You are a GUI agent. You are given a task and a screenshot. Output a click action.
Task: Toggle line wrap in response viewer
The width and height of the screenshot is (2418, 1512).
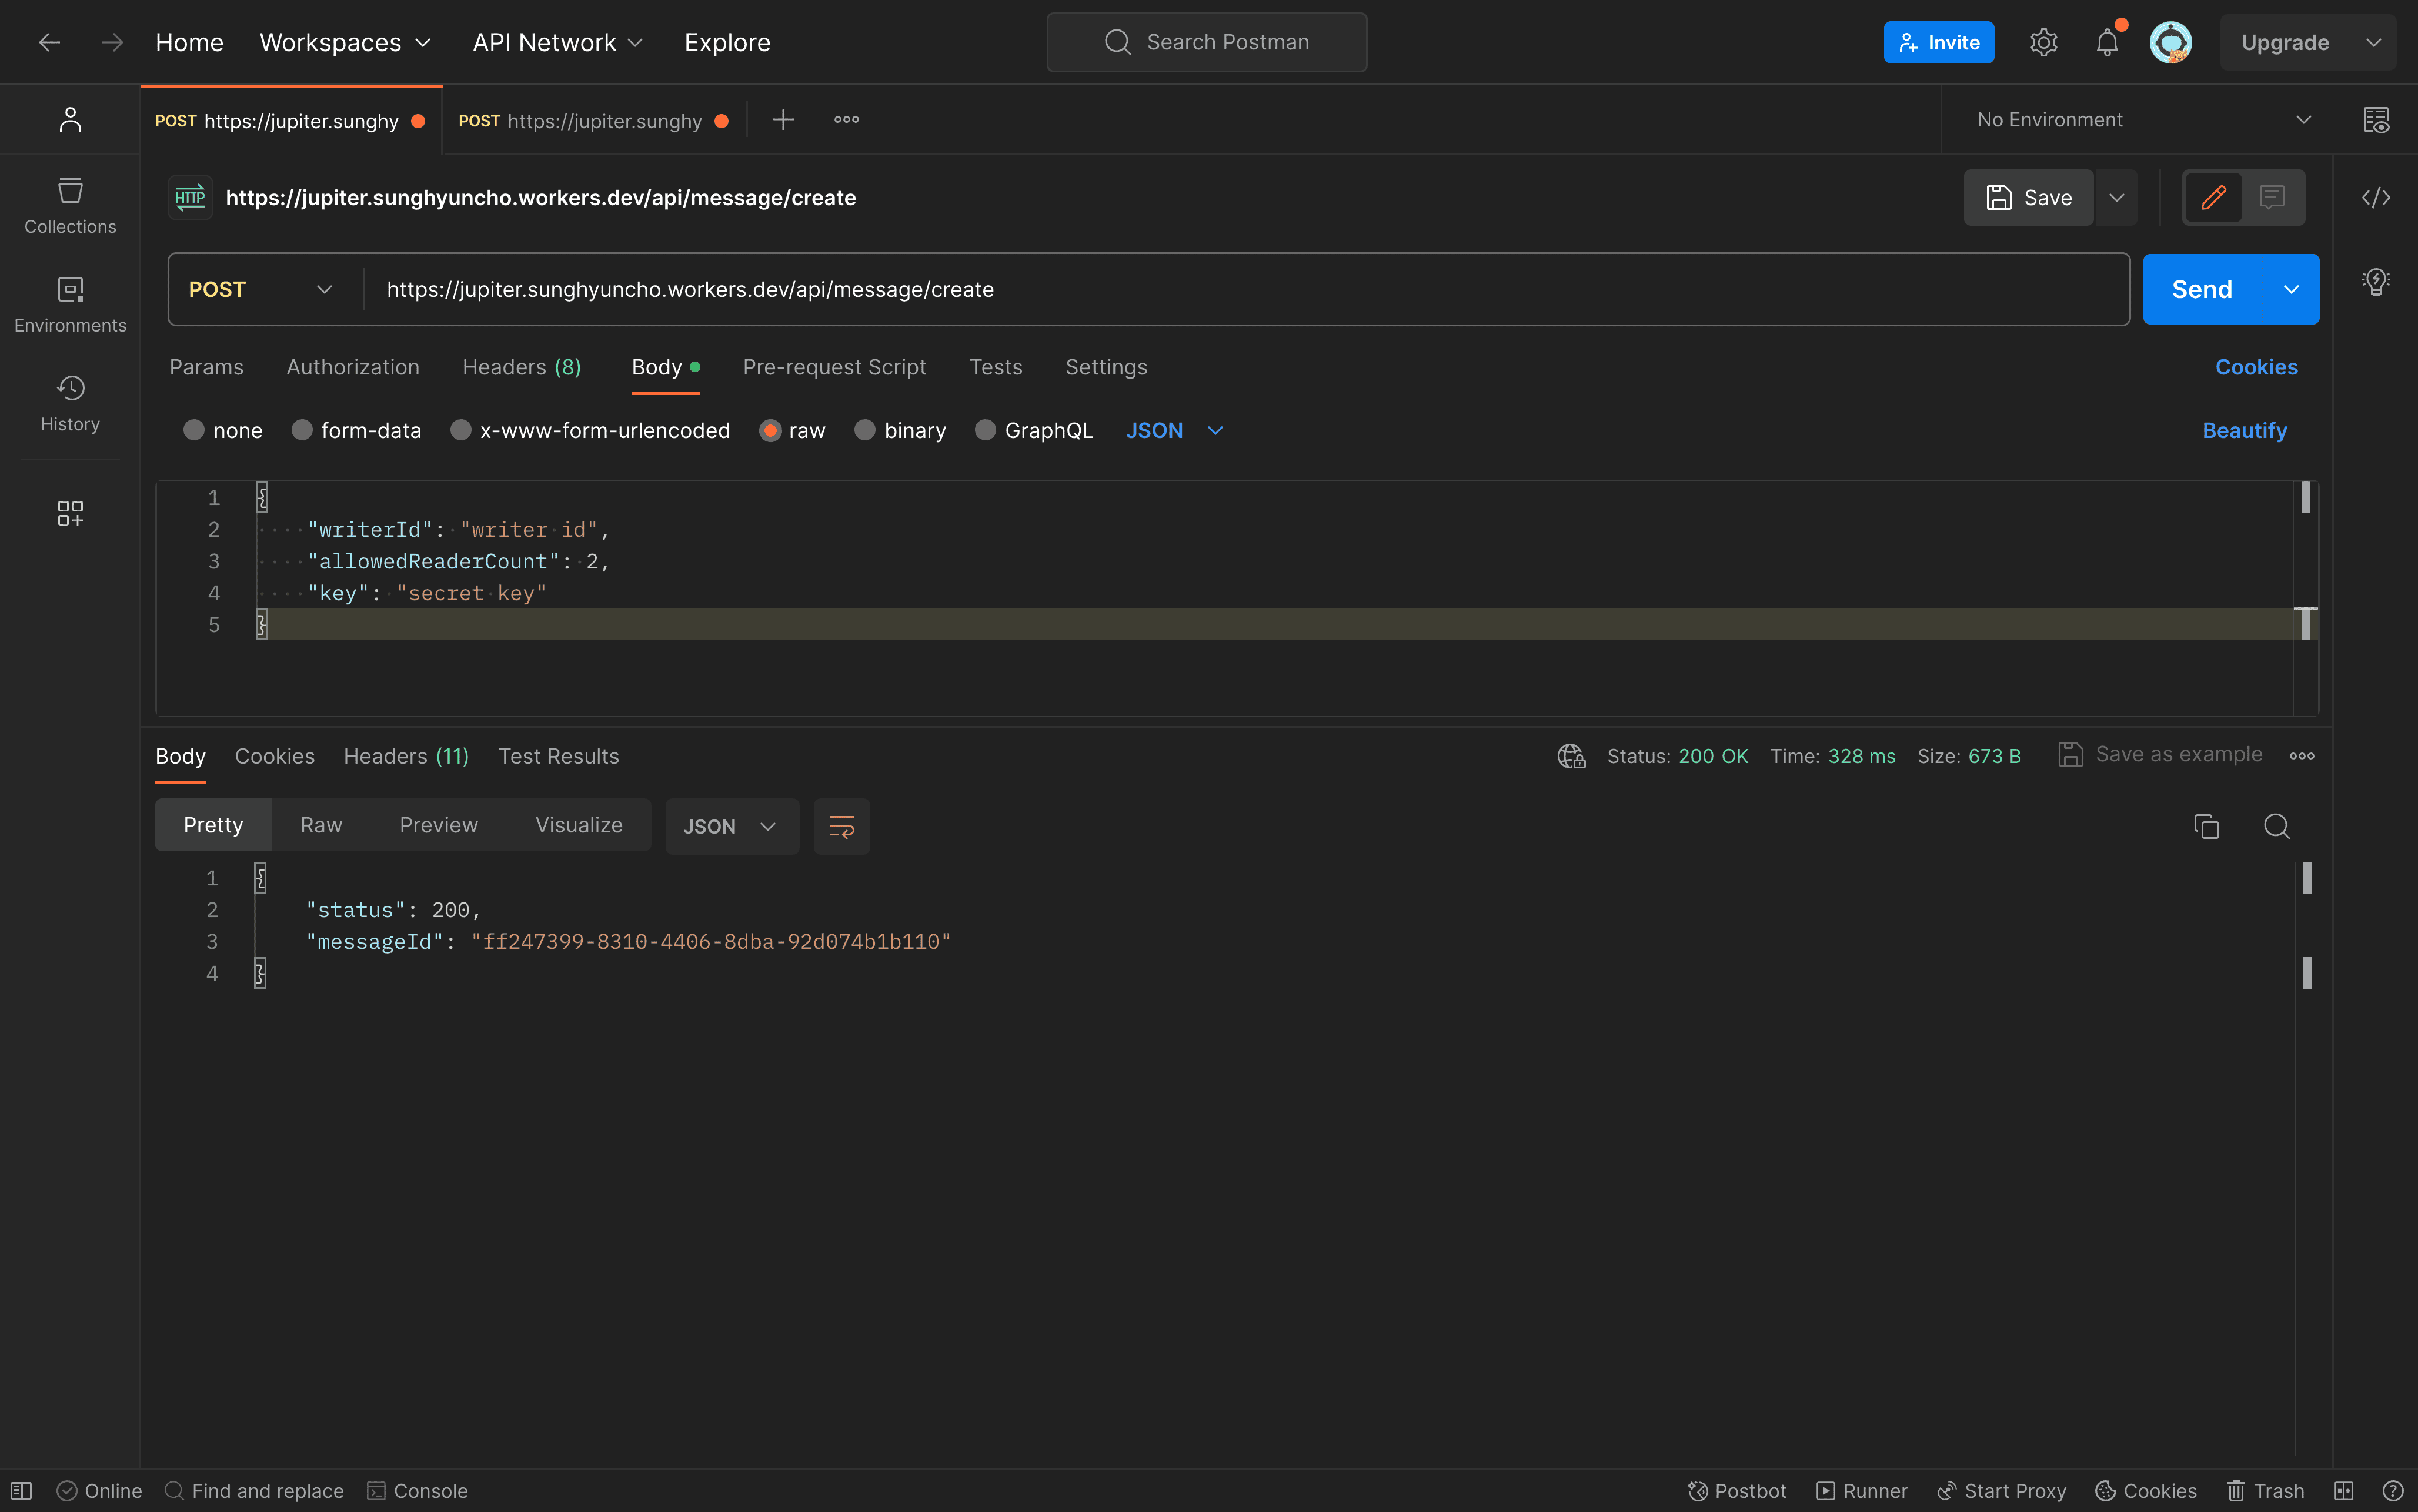(841, 826)
